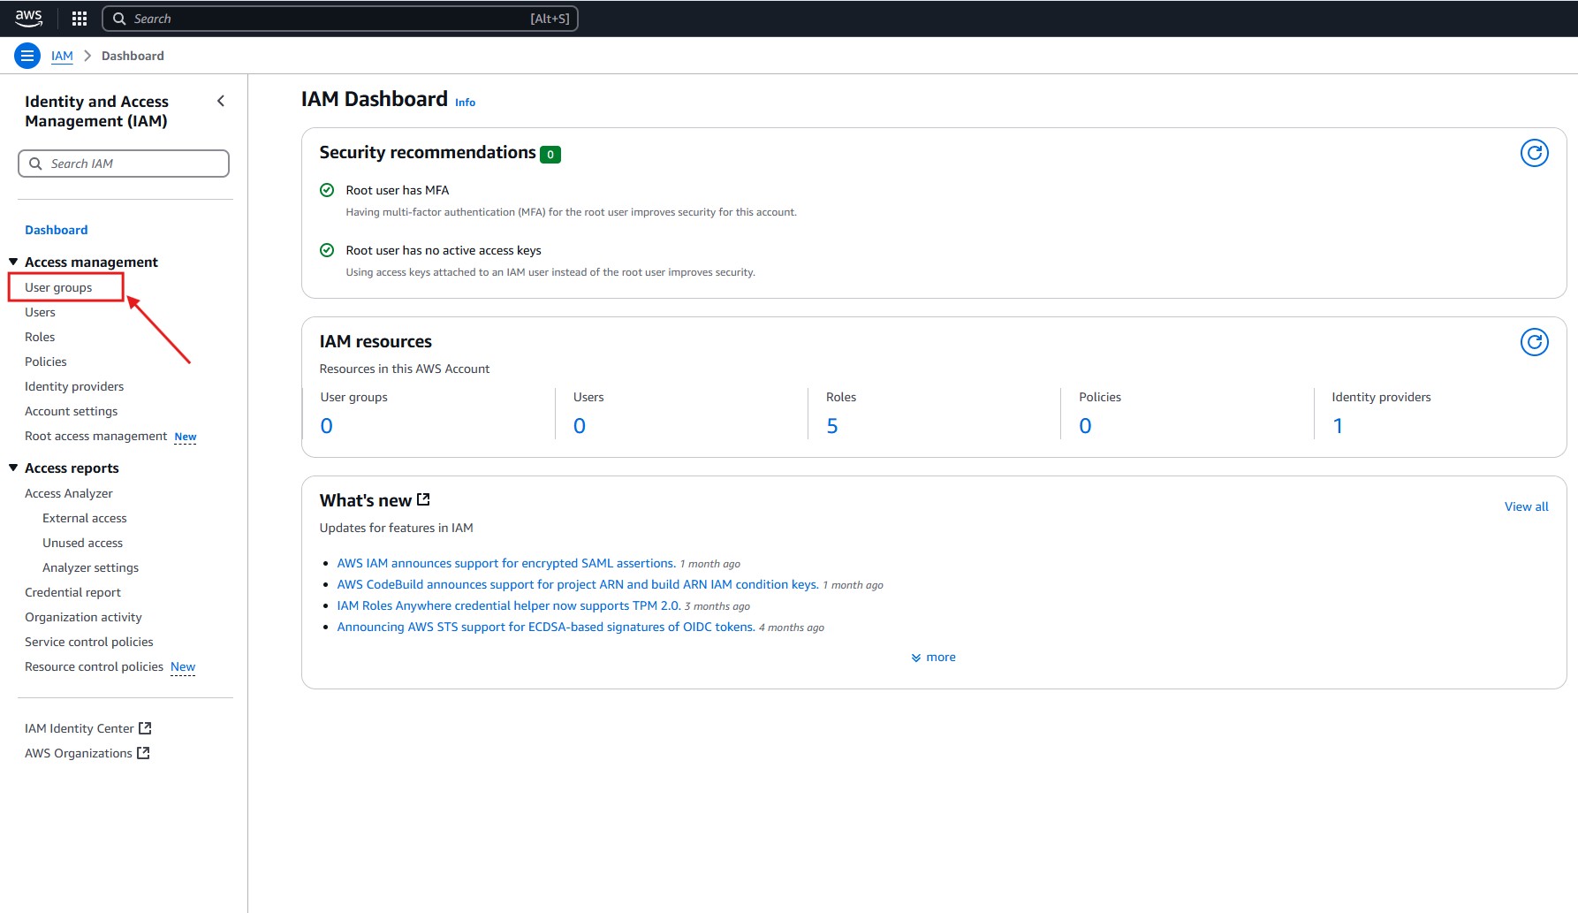Collapse the Access reports section

pyautogui.click(x=13, y=468)
